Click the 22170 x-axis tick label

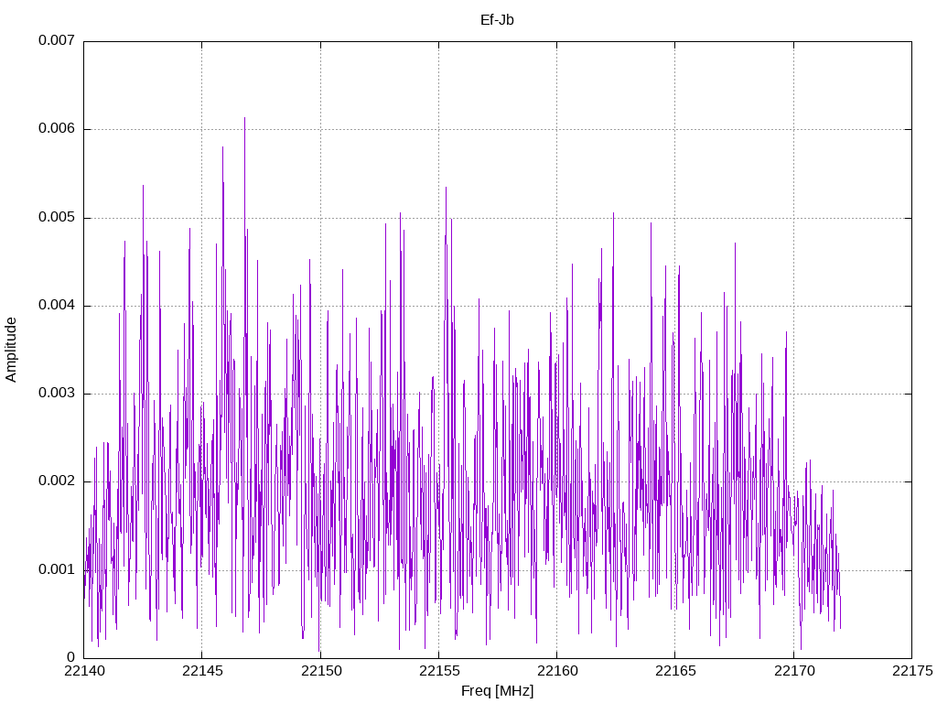point(794,671)
